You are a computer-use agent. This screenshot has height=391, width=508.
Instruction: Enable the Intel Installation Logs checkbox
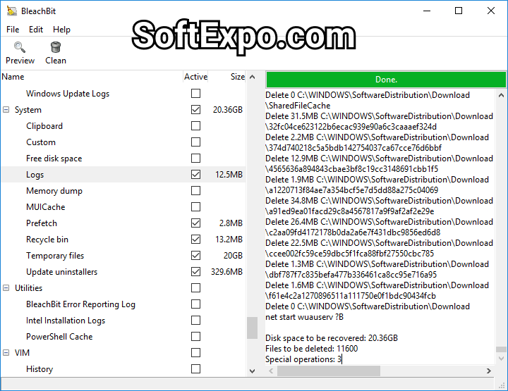click(195, 320)
